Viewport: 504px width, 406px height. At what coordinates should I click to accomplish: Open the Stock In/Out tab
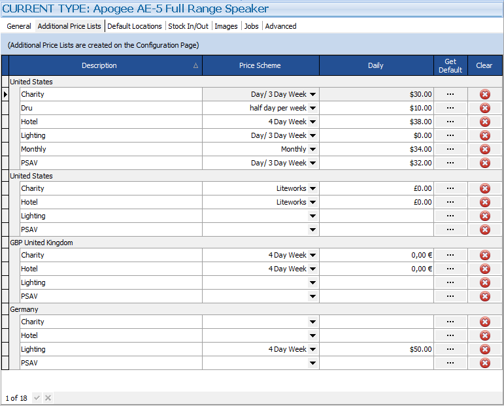(x=188, y=26)
